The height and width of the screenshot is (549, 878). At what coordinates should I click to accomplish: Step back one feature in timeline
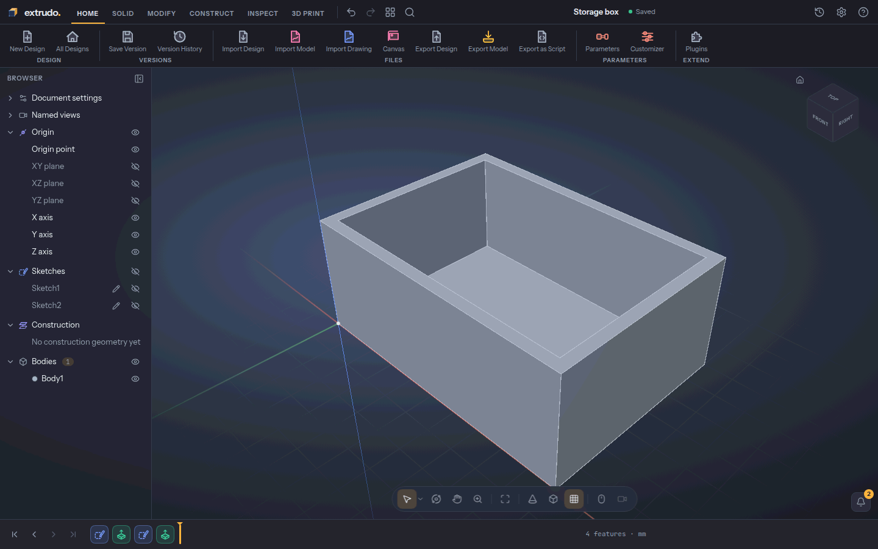pos(34,534)
